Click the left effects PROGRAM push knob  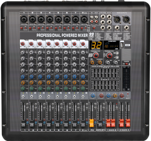pos(96,55)
